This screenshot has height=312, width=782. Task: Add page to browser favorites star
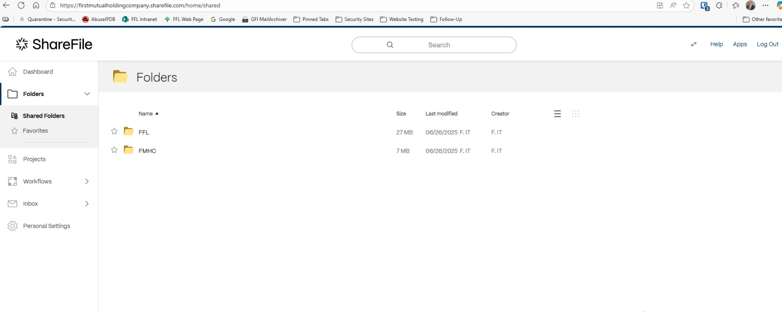pos(686,5)
